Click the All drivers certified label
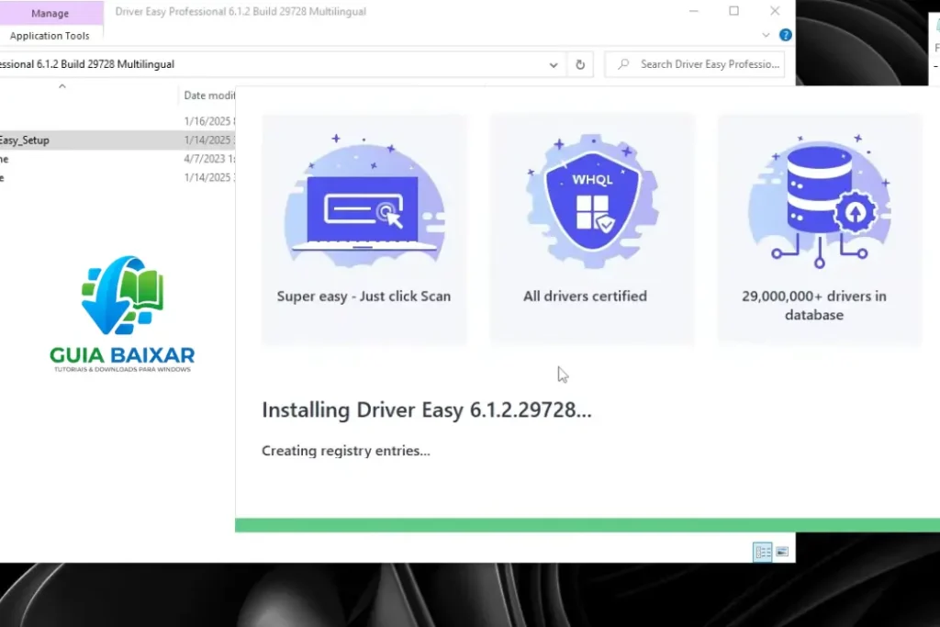940x627 pixels. pyautogui.click(x=585, y=297)
